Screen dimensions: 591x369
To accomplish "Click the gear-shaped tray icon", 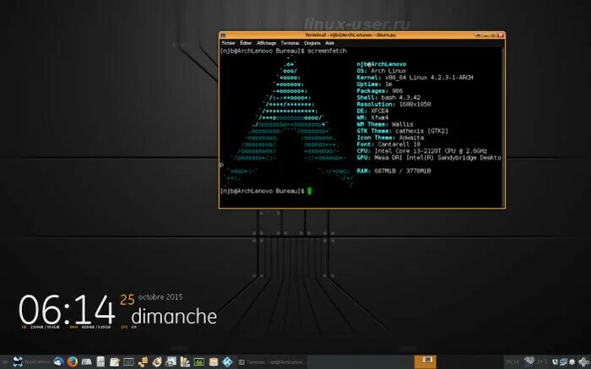I will (572, 362).
